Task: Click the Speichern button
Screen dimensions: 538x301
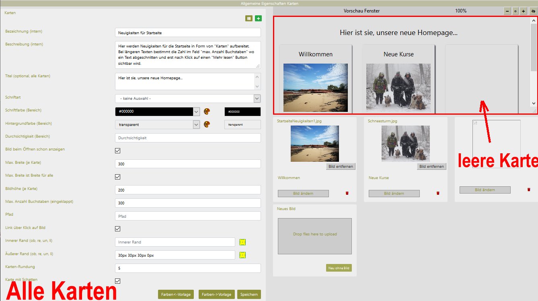Action: pos(249,295)
